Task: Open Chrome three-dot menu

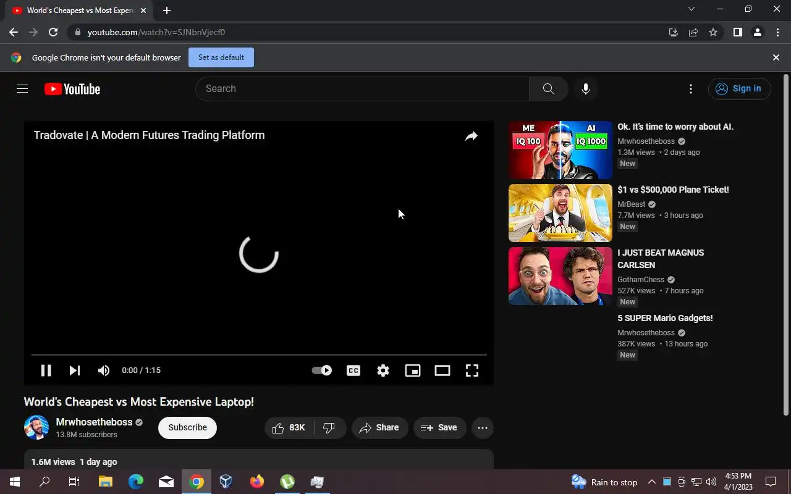Action: (777, 32)
